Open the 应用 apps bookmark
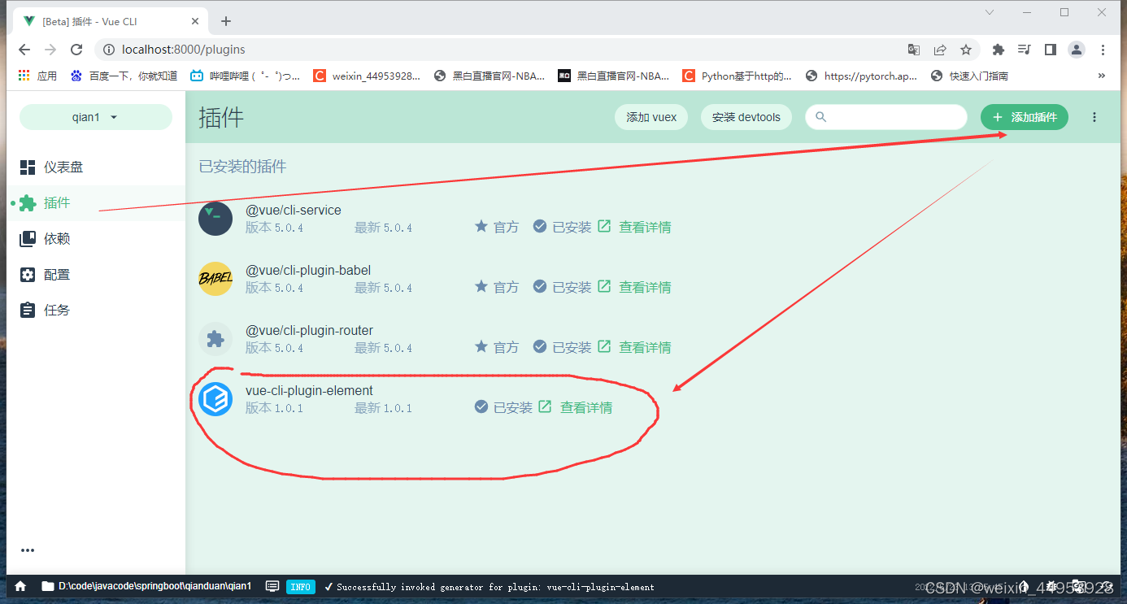The height and width of the screenshot is (604, 1127). coord(37,76)
